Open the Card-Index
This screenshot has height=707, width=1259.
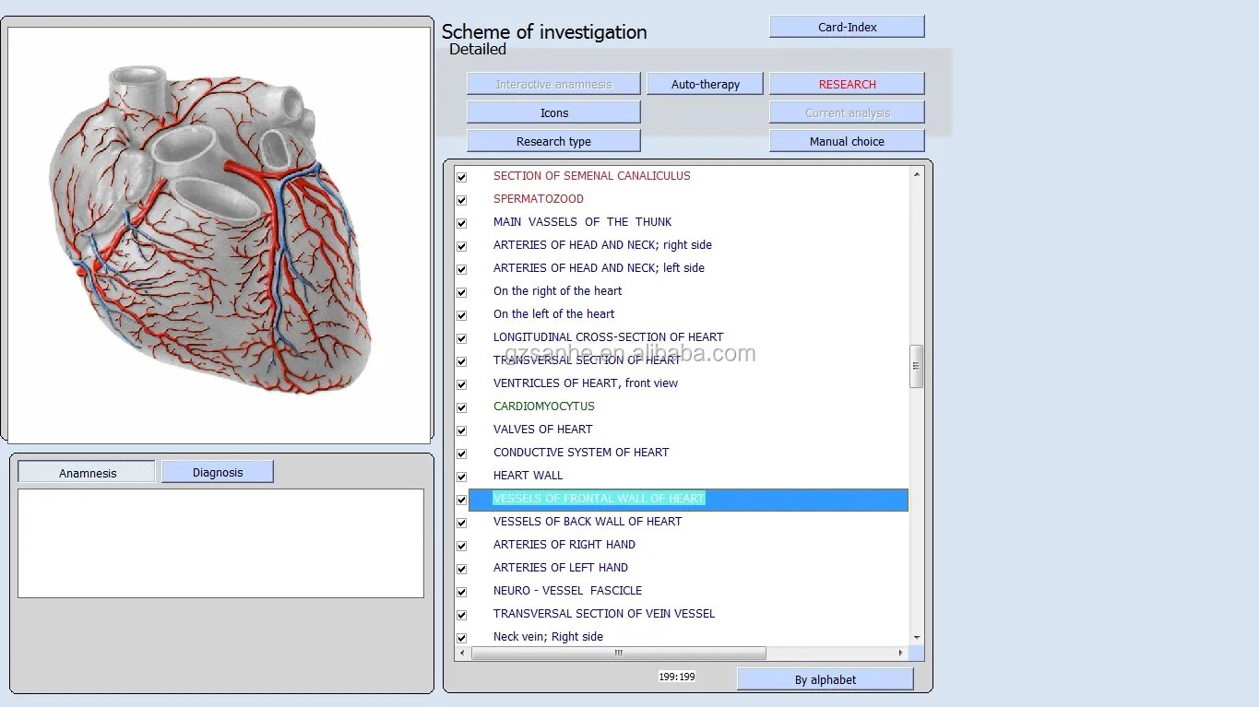(x=847, y=27)
